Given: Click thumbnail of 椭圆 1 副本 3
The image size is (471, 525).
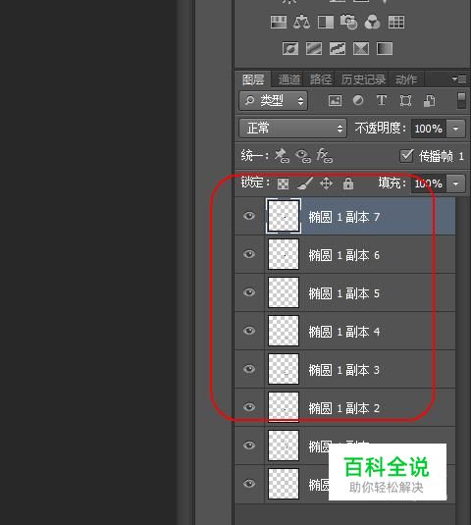Looking at the screenshot, I should click(x=284, y=369).
